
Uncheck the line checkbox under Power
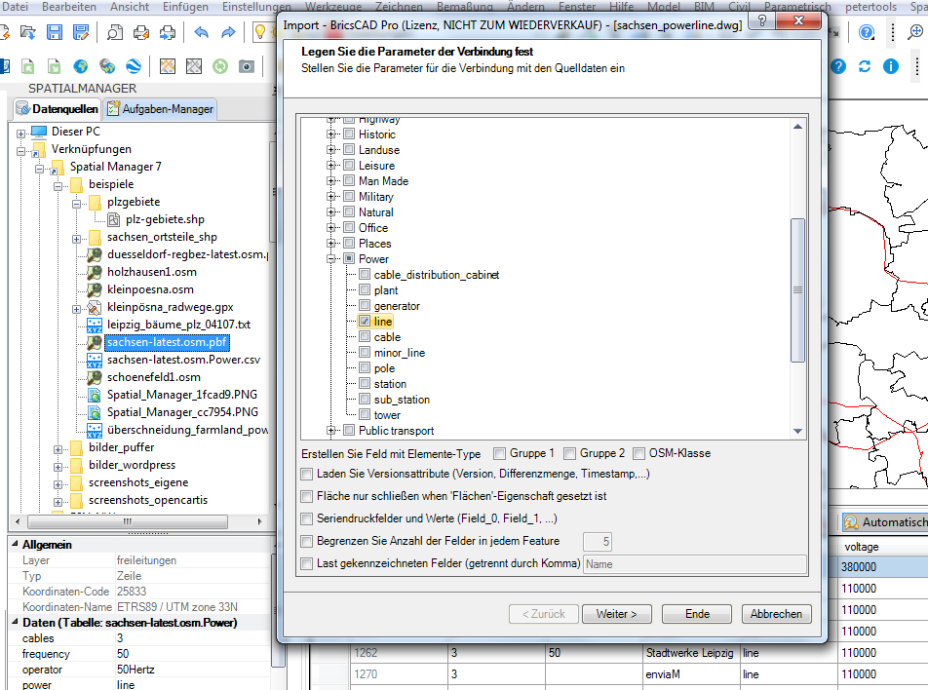[x=363, y=321]
